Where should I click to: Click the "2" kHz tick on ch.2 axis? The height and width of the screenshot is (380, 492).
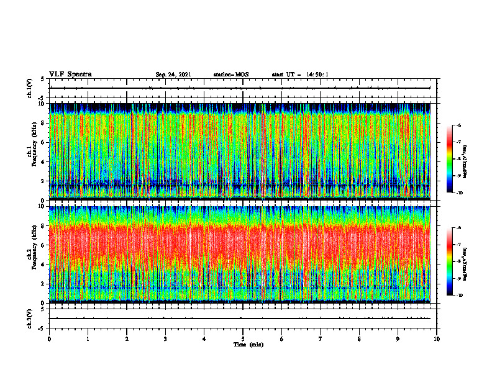pos(43,284)
